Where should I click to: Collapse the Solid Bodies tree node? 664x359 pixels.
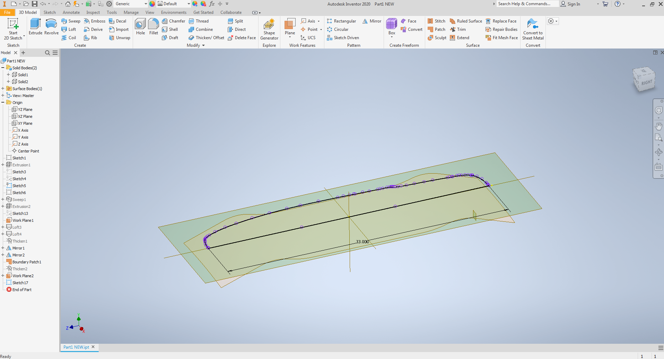(3, 68)
